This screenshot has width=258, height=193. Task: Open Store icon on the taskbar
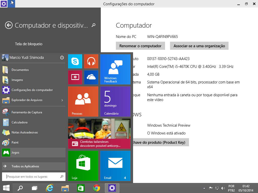81,188
